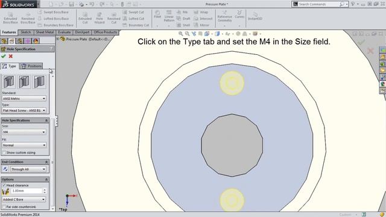Open the Sheet Metal command tab
Screen dimensions: 386x217
click(x=45, y=32)
